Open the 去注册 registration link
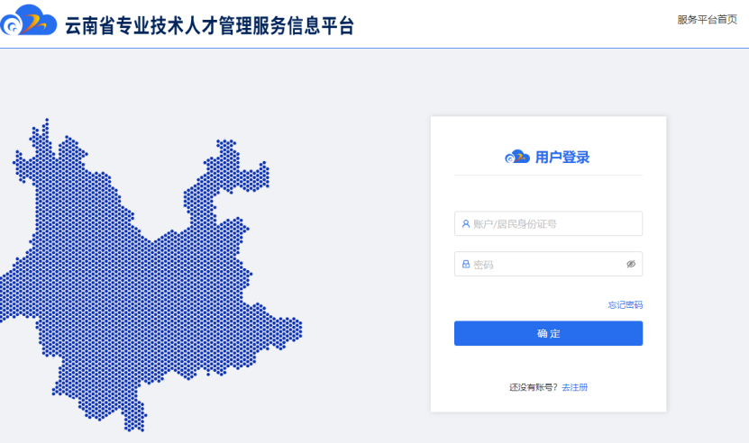This screenshot has width=749, height=443. coord(574,387)
